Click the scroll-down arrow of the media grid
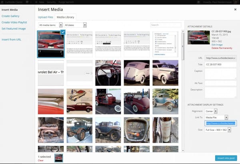Screen dimensions: 240x164 (183, 150)
